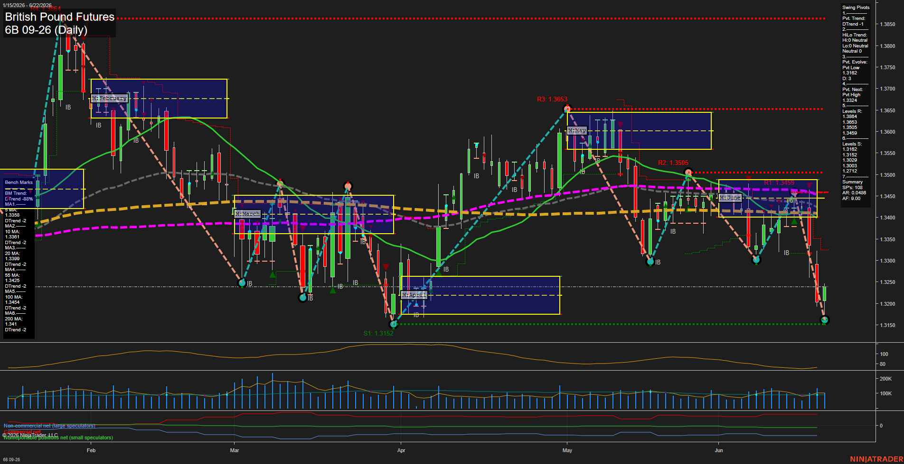Click the 20 MA: label in Bench Marks
The image size is (904, 464).
[12, 254]
